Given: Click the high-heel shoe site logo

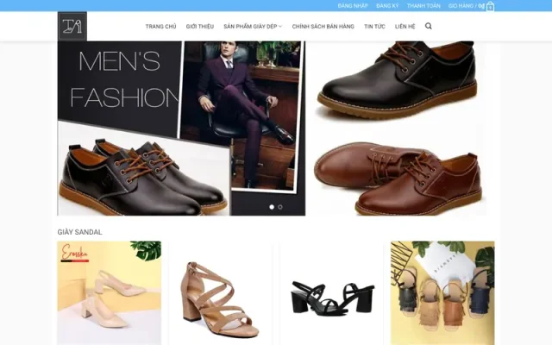Looking at the screenshot, I should [x=72, y=27].
